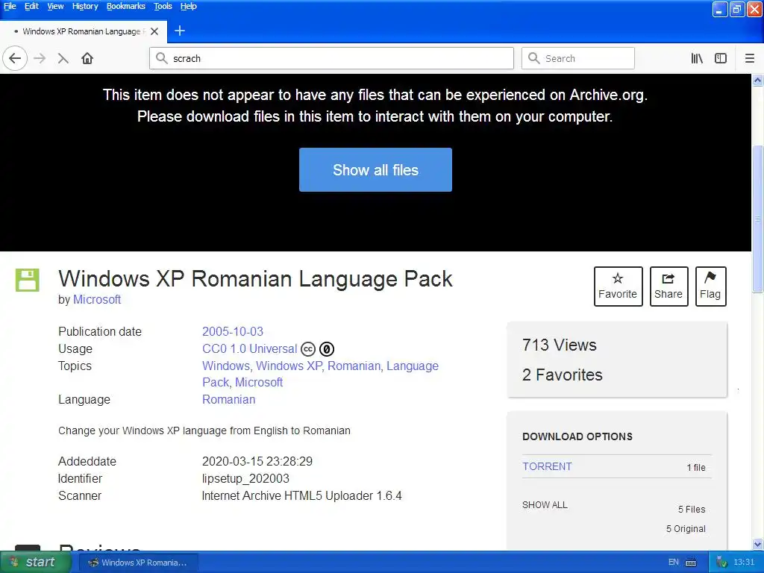The width and height of the screenshot is (764, 573).
Task: Open the 2005-10-03 publication date link
Action: pos(233,331)
